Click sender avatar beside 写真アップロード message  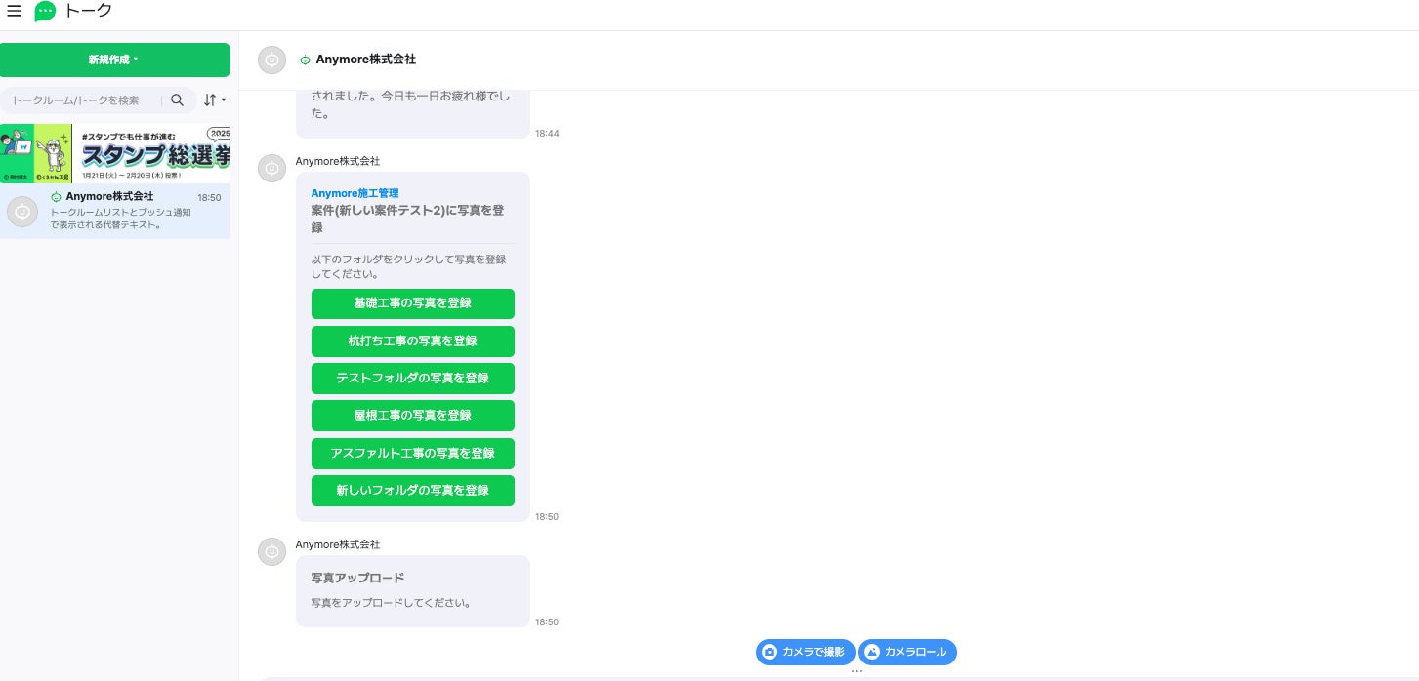coord(271,551)
